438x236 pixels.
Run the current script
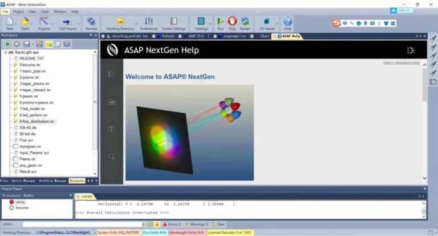click(x=220, y=23)
